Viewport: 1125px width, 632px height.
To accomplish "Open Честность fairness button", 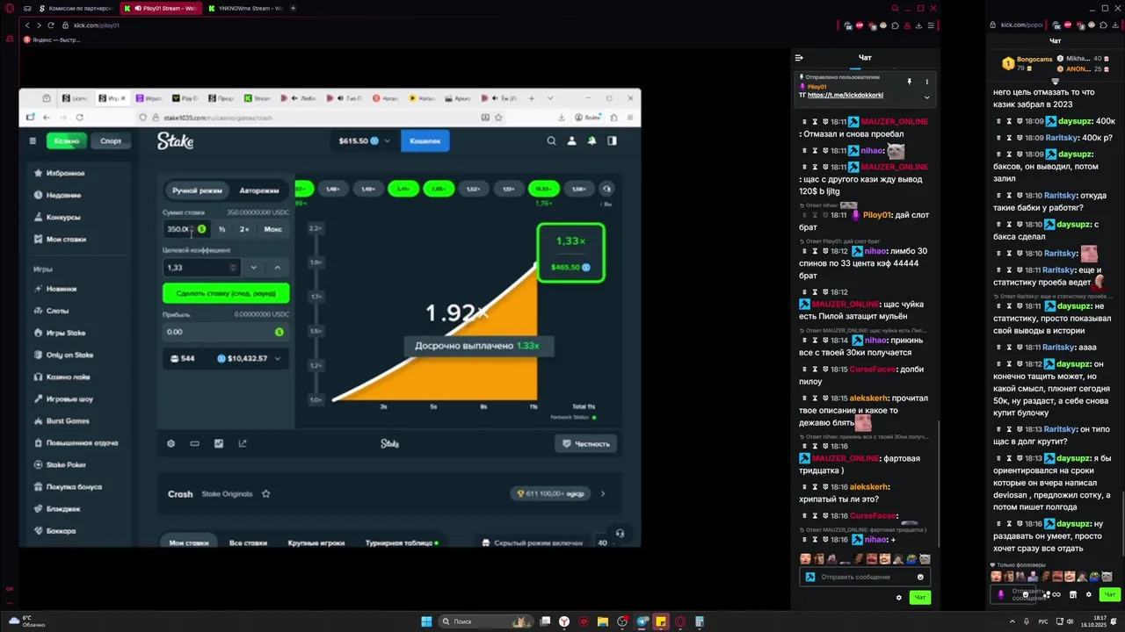I will [585, 443].
